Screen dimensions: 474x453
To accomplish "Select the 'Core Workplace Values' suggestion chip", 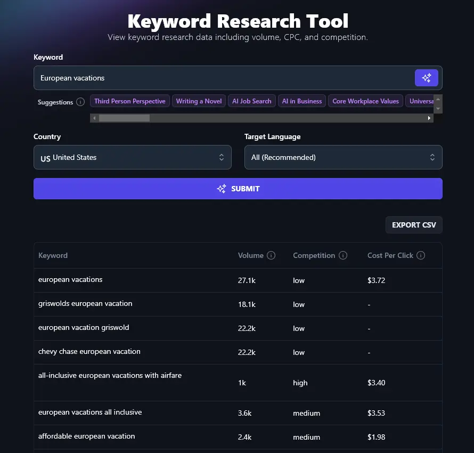I will 365,101.
